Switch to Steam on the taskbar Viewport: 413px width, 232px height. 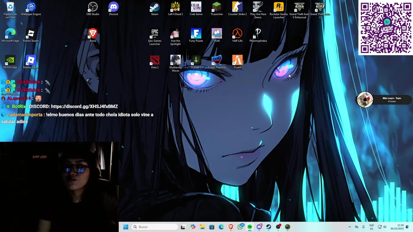click(268, 227)
